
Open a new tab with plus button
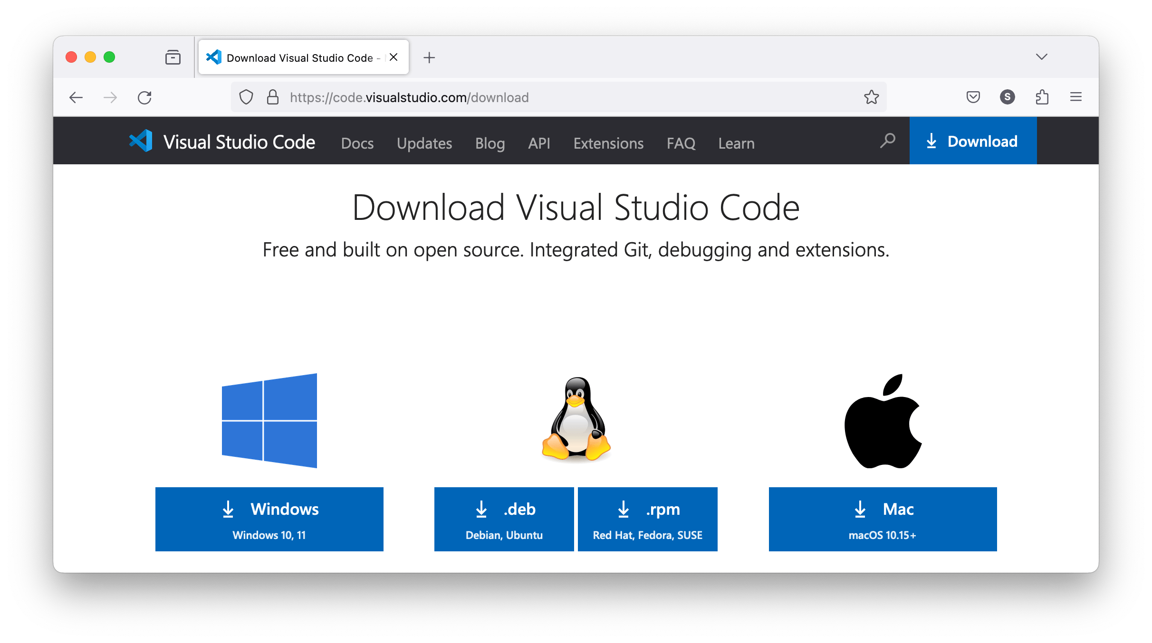pos(429,57)
